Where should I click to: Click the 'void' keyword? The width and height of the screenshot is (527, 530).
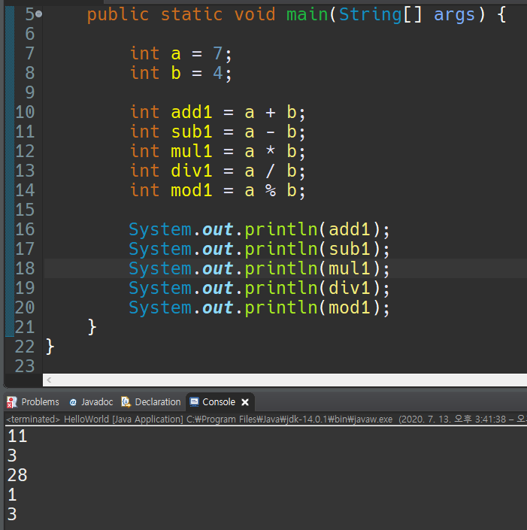click(x=255, y=14)
